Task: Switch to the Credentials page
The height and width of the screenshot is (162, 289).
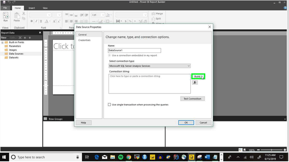Action: [84, 40]
